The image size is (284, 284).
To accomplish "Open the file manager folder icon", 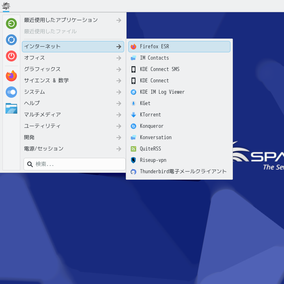I will (x=11, y=108).
